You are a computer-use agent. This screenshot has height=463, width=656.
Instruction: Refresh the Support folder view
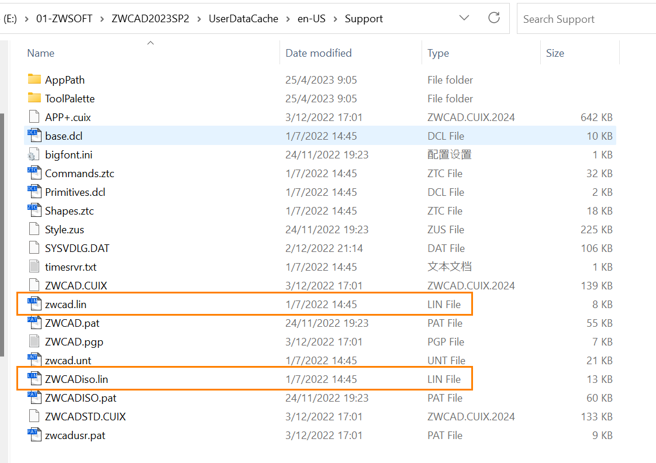pyautogui.click(x=494, y=18)
